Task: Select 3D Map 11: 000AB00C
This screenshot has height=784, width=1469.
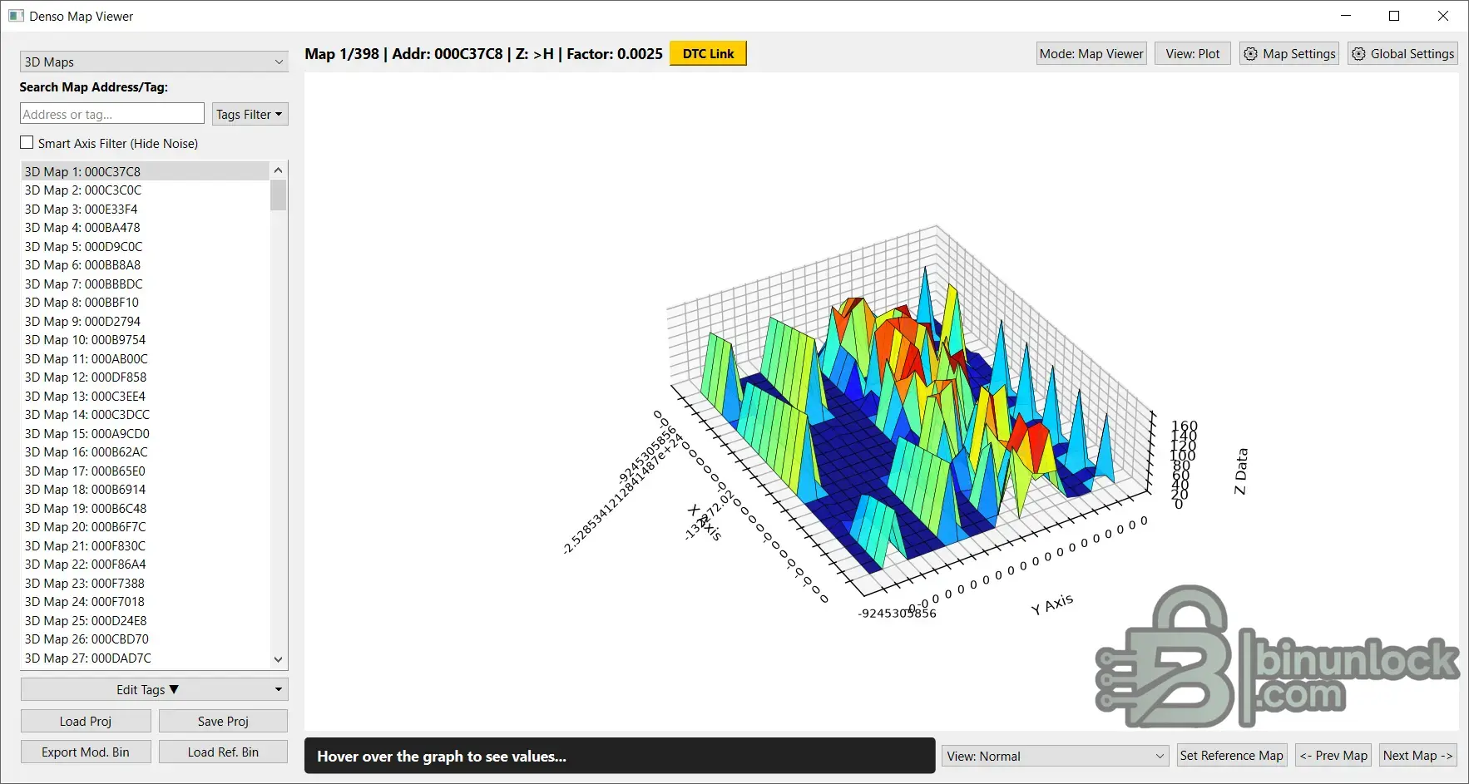Action: point(146,358)
